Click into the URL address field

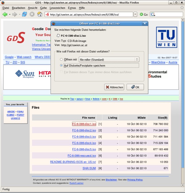(91, 14)
